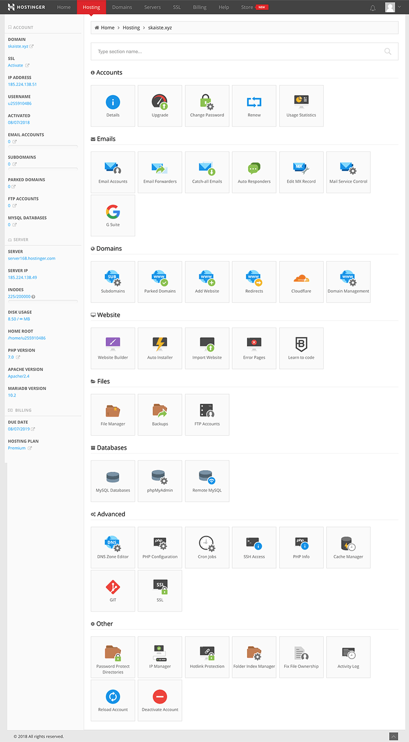Screen dimensions: 409x742
Task: Click the scroll-to-top arrow button in footer
Action: tap(393, 736)
